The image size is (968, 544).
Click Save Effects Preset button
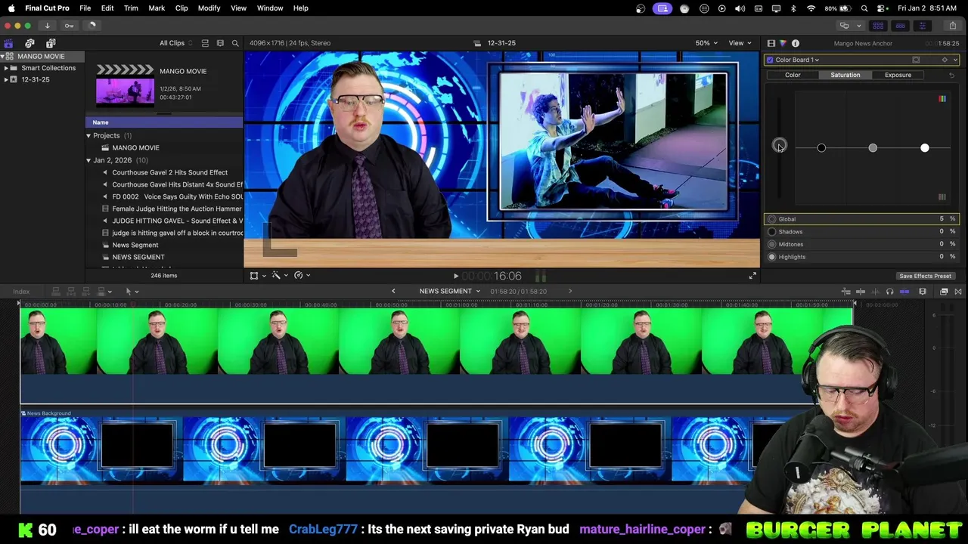[x=925, y=276]
